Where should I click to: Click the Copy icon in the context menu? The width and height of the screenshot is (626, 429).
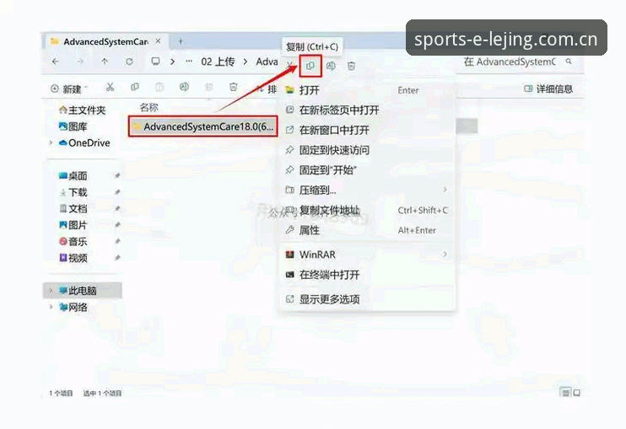click(x=310, y=66)
